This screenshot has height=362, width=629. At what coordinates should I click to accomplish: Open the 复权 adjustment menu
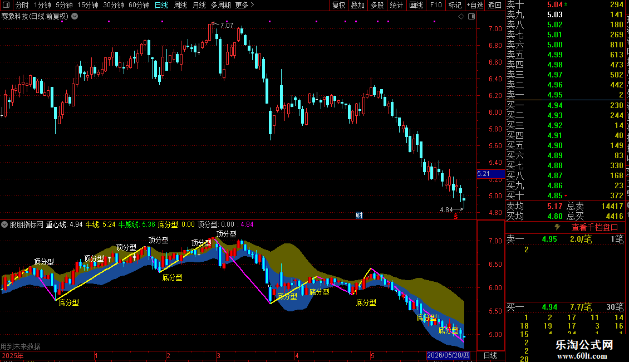coord(338,5)
